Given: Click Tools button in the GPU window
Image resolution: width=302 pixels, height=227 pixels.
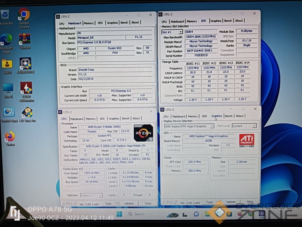Looking at the screenshot, I should pyautogui.click(x=209, y=202).
